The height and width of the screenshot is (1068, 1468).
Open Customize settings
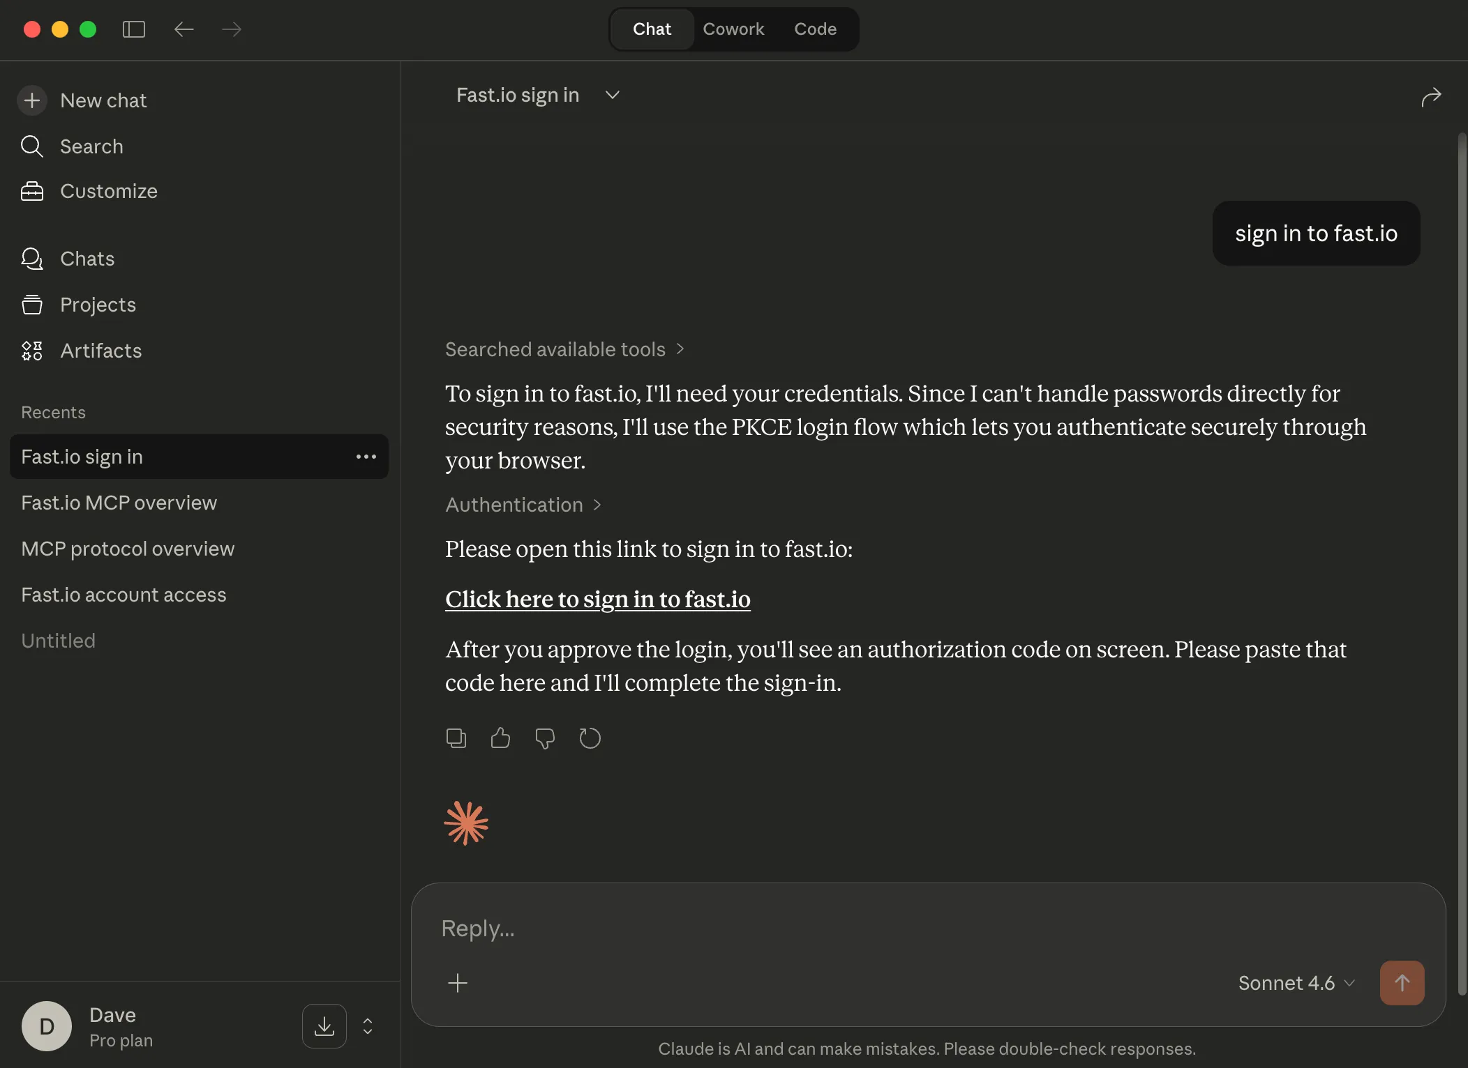click(109, 191)
